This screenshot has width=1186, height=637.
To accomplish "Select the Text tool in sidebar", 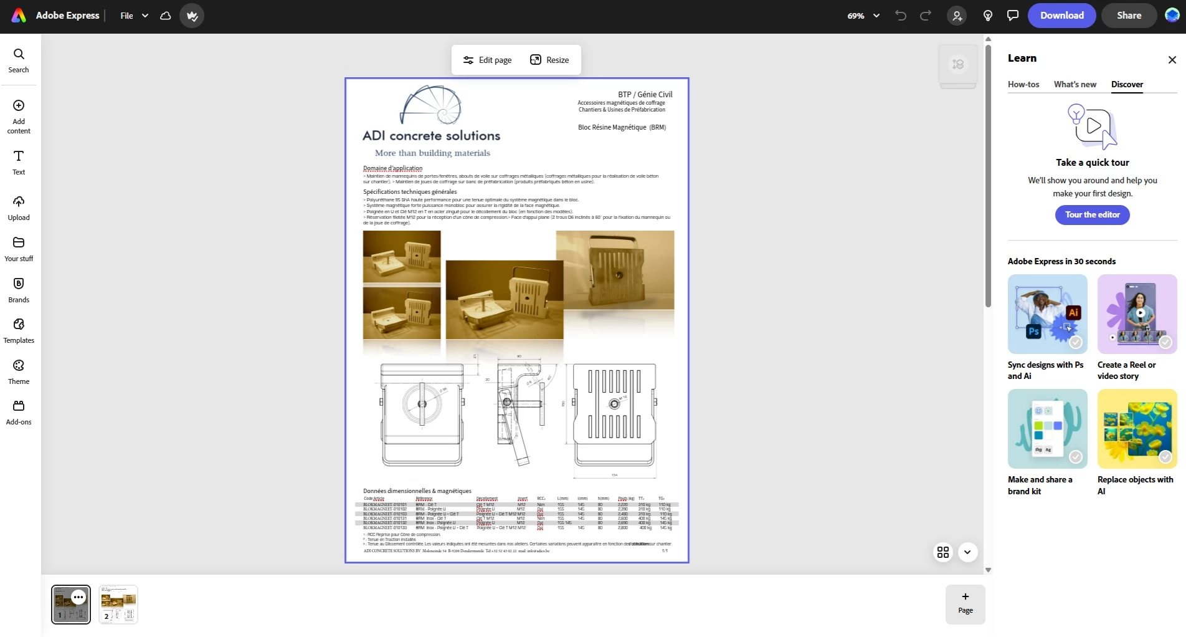I will [x=19, y=163].
